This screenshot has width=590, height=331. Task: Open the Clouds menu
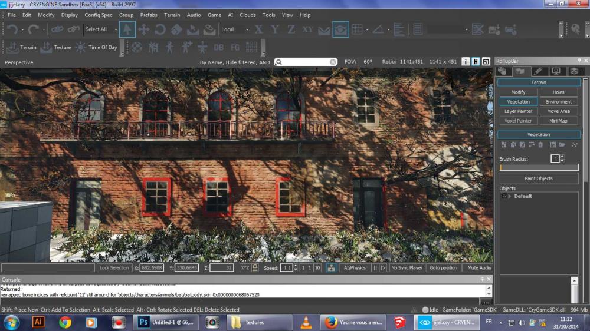(248, 15)
